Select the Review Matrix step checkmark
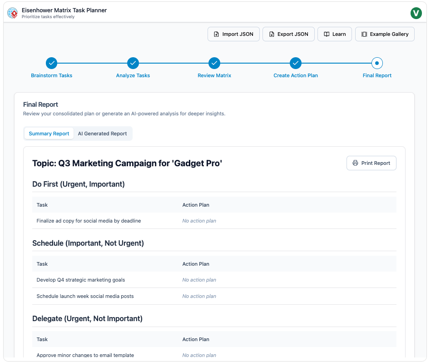The height and width of the screenshot is (362, 431). (214, 63)
